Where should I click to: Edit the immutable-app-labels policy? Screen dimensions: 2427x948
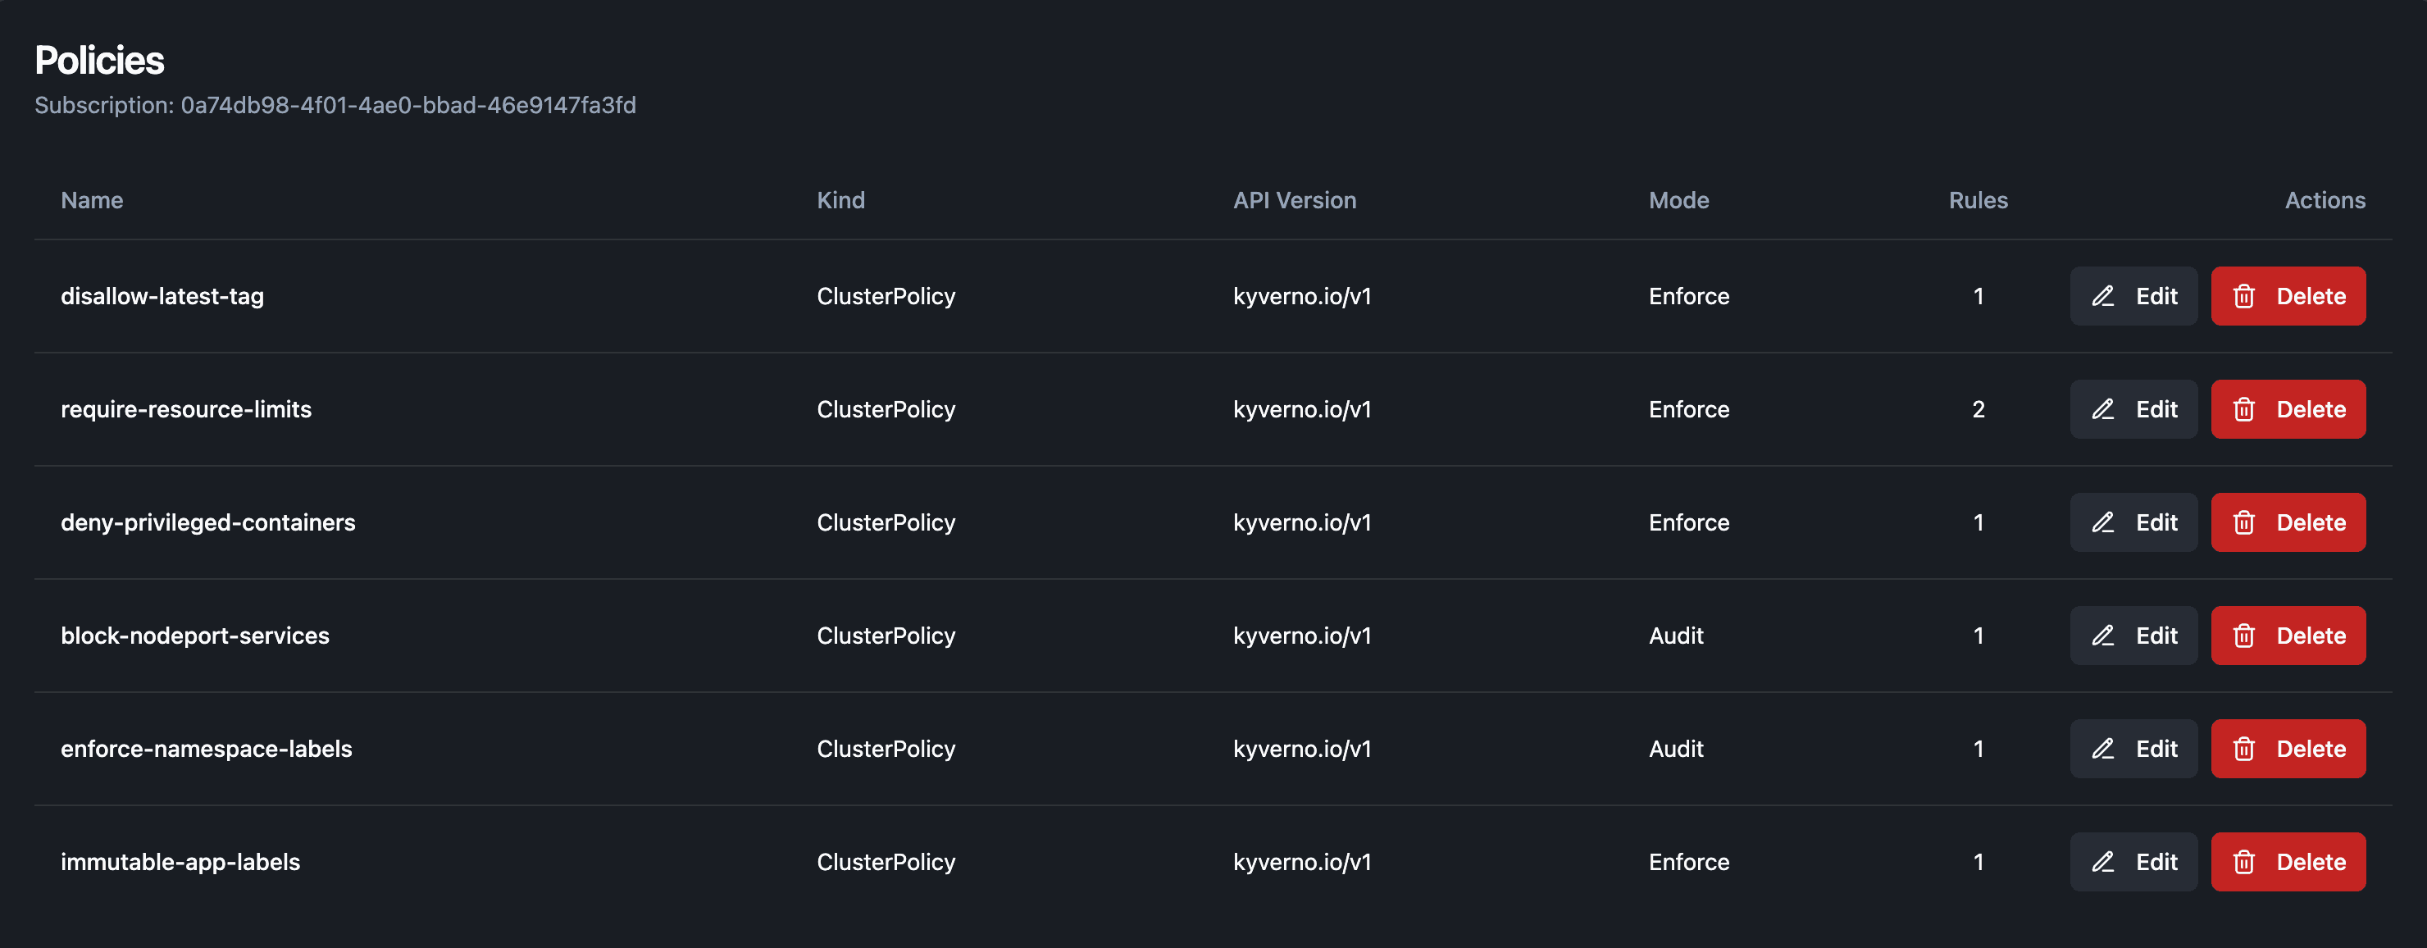click(2133, 861)
